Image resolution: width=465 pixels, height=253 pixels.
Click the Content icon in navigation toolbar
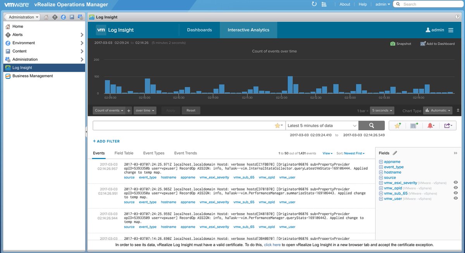72,17
